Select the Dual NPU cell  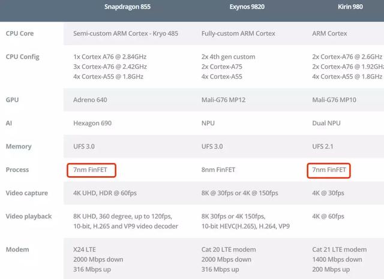[326, 123]
